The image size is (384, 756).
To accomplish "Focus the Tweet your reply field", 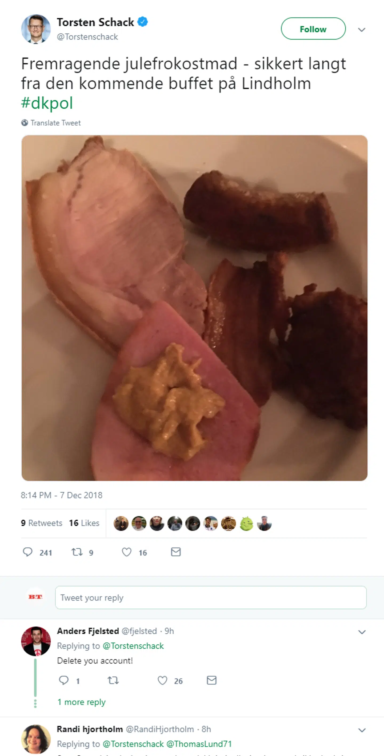I will click(x=210, y=597).
